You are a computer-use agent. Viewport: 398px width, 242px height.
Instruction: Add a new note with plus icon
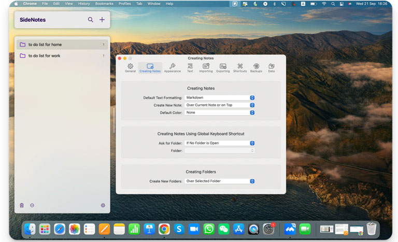pos(102,20)
